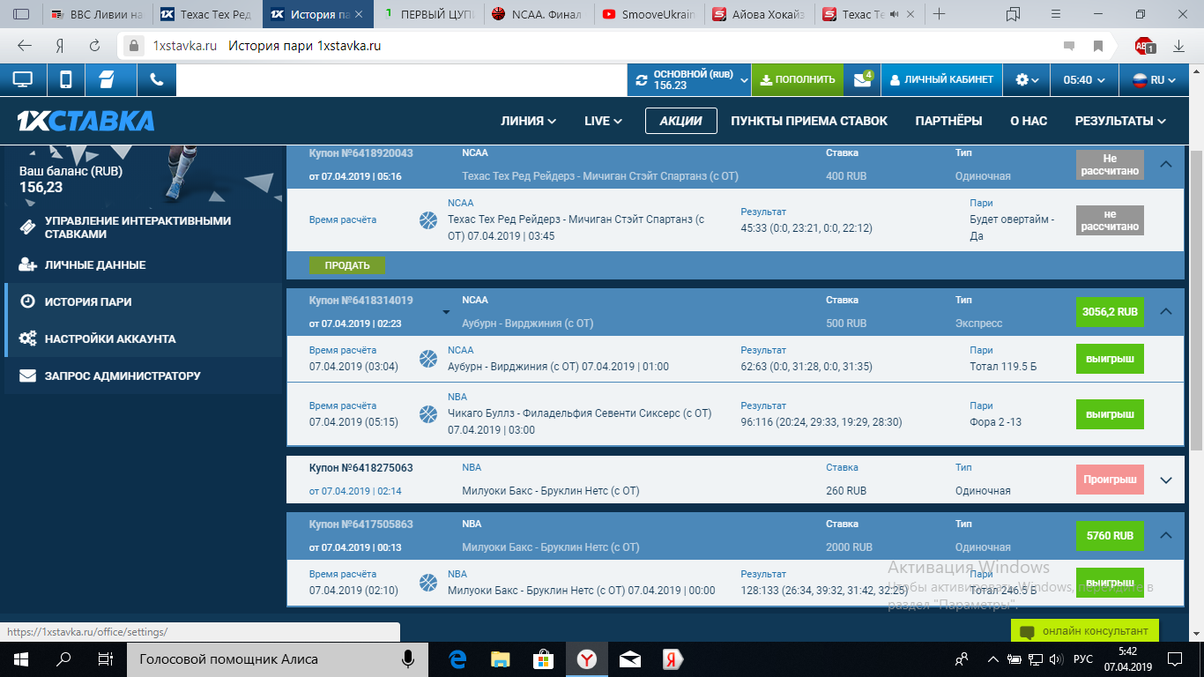
Task: Open the Windows Start menu
Action: (x=20, y=658)
